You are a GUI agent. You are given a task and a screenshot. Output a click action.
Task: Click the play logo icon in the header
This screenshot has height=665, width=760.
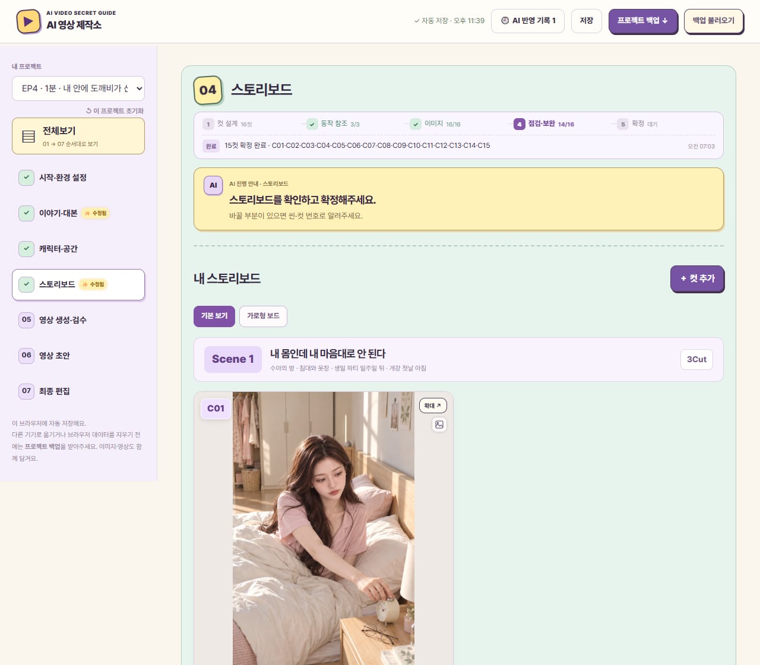coord(28,21)
